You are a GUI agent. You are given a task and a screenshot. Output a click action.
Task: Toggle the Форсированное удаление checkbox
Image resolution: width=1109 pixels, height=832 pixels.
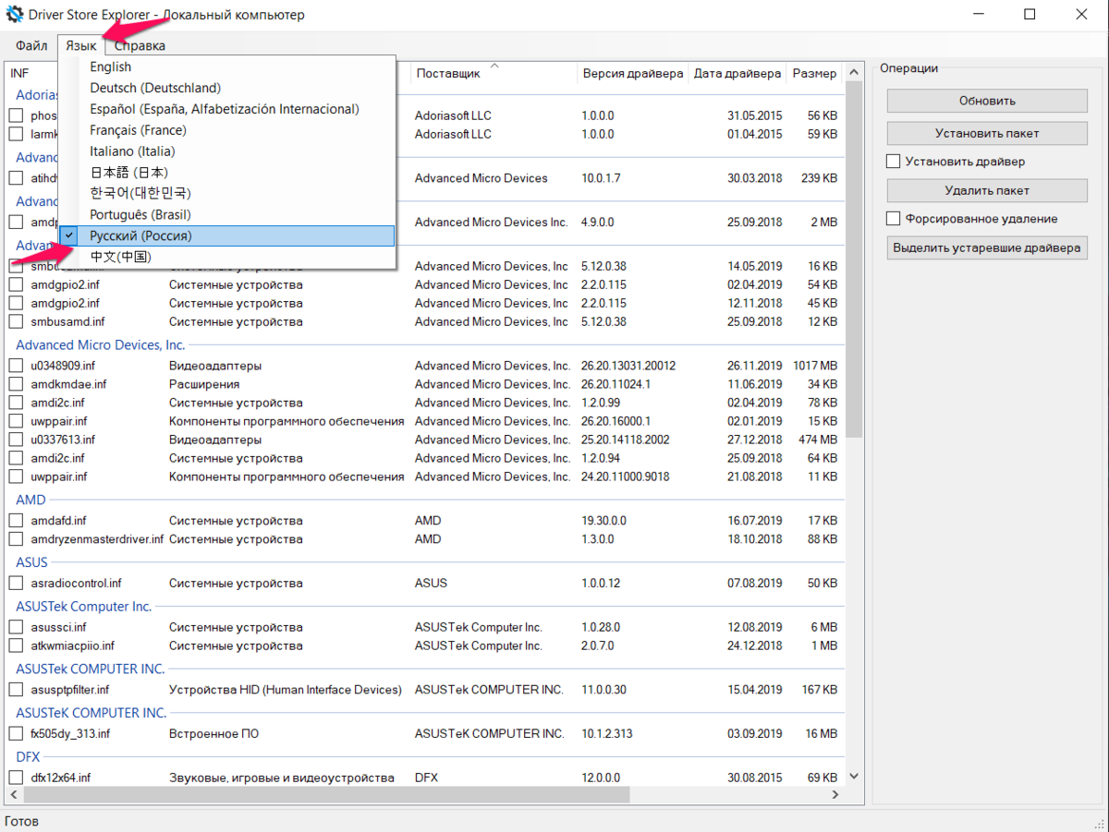[x=893, y=219]
